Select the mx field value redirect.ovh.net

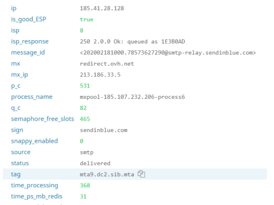tap(107, 64)
